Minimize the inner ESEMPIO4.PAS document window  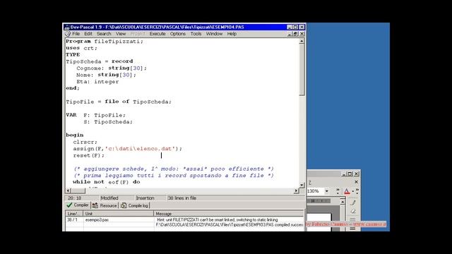click(x=290, y=34)
